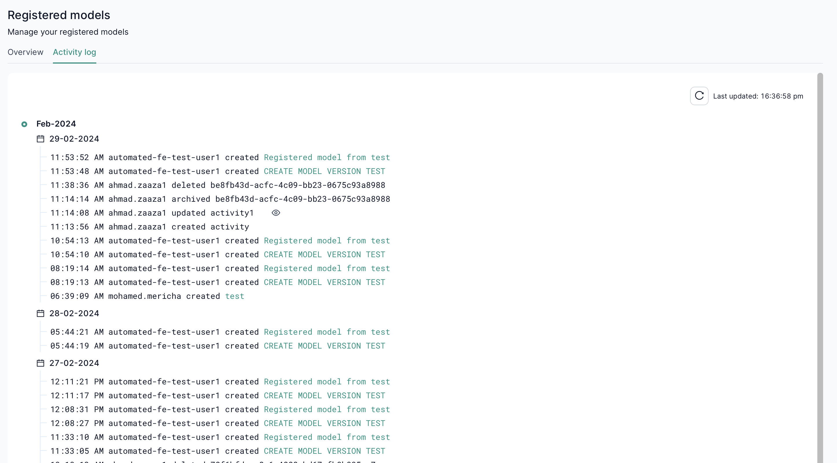Select the Feb-2024 timeline dot marker
The height and width of the screenshot is (463, 837).
click(24, 124)
